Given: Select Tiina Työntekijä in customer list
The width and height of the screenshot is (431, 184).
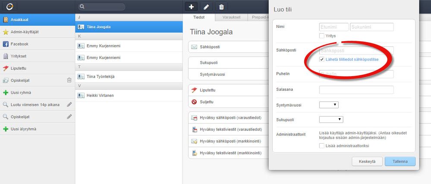Looking at the screenshot, I should pos(129,77).
